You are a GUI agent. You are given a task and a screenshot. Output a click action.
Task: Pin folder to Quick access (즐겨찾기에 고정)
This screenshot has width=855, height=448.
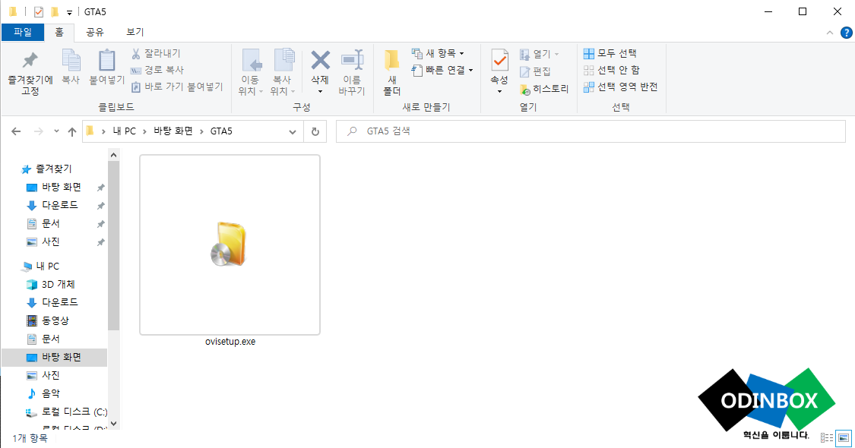click(x=30, y=73)
